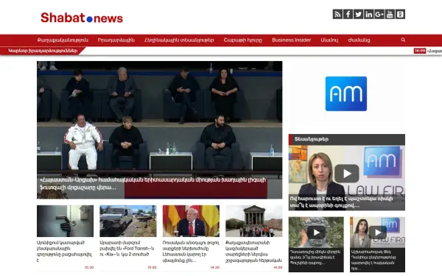
Task: Click the 16:00 news ticker item
Action: click(x=427, y=51)
